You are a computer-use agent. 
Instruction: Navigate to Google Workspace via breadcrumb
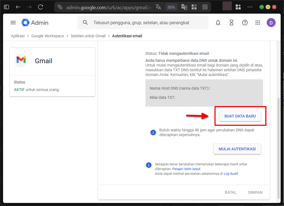tap(47, 36)
